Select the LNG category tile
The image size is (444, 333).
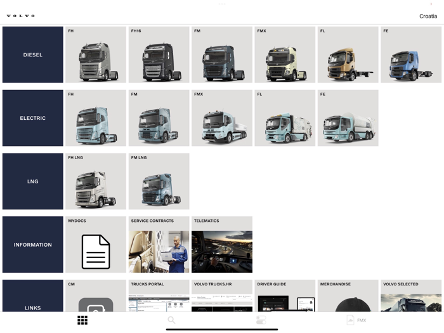click(33, 181)
